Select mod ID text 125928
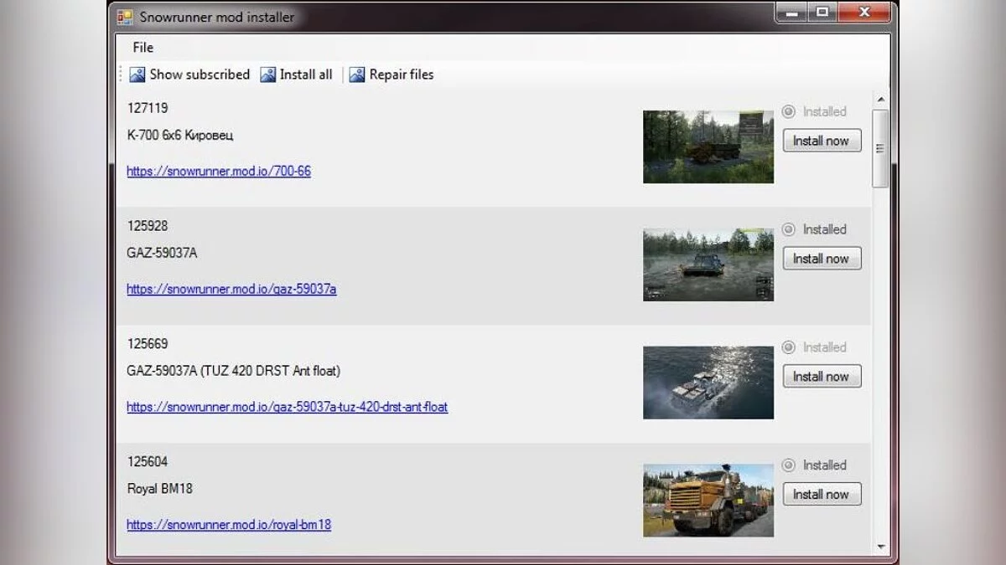The width and height of the screenshot is (1006, 565). coord(148,226)
